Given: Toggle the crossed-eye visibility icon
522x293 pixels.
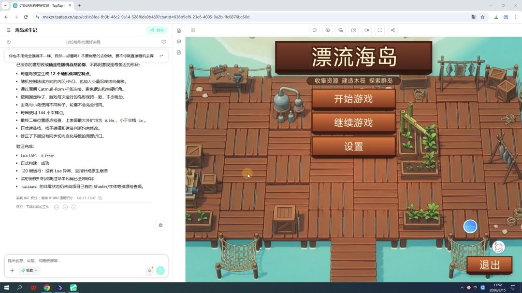Looking at the screenshot, I should [x=328, y=30].
